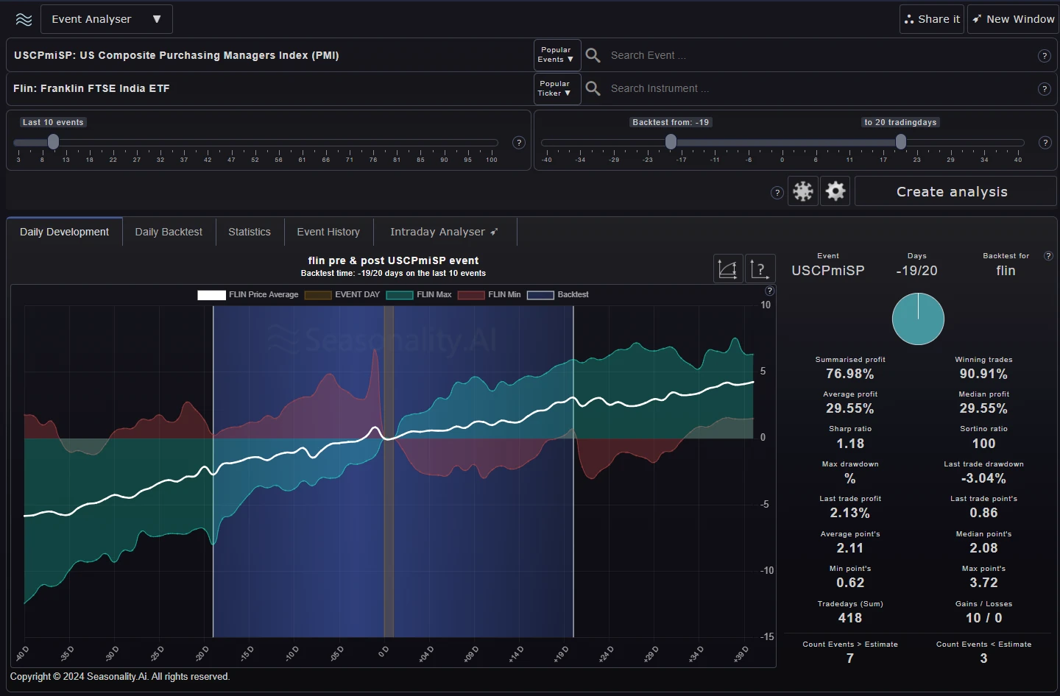Hide the FLIN Min legend series
1060x696 pixels.
tap(490, 295)
